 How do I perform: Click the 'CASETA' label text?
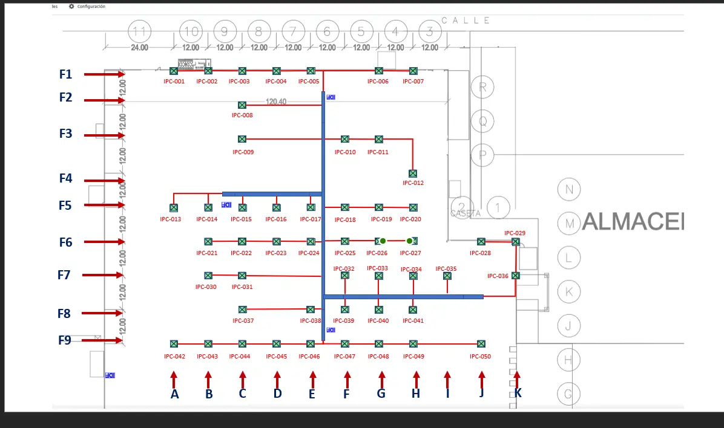(x=466, y=213)
